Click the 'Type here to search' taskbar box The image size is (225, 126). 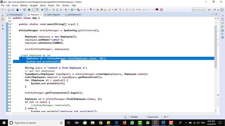coord(36,123)
